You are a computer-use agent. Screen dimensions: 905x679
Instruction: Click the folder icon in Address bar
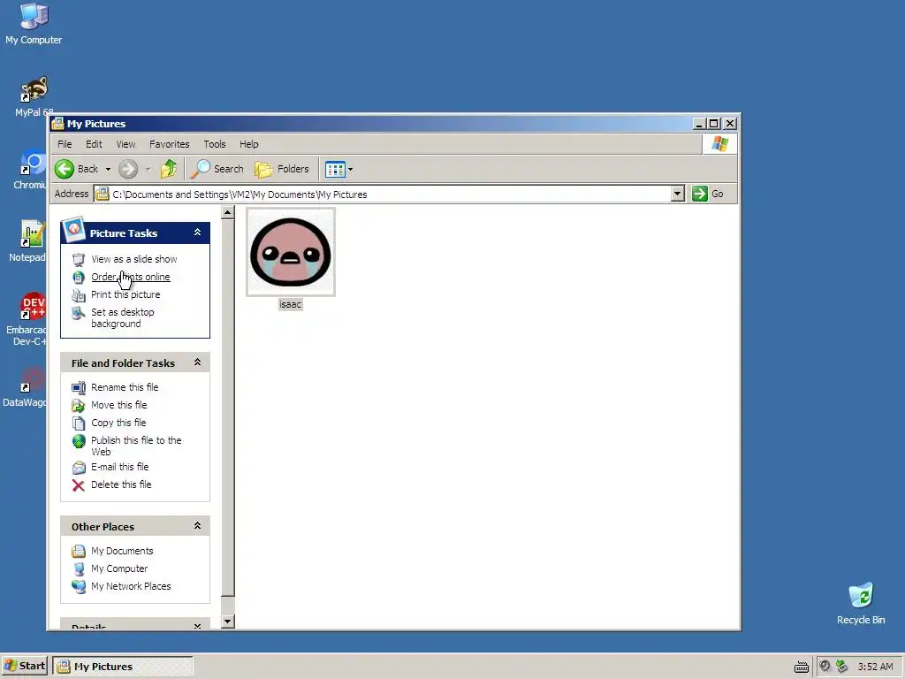[103, 194]
